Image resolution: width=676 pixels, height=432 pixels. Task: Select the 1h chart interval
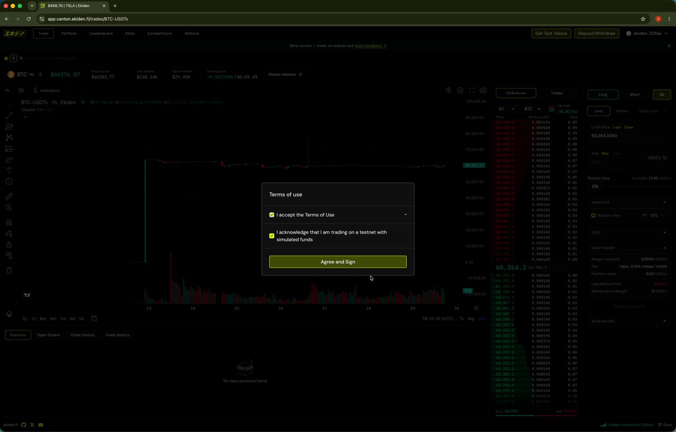[x=7, y=90]
